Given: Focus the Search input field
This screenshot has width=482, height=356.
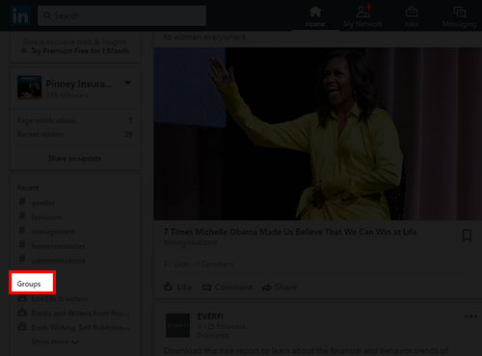Looking at the screenshot, I should click(122, 15).
